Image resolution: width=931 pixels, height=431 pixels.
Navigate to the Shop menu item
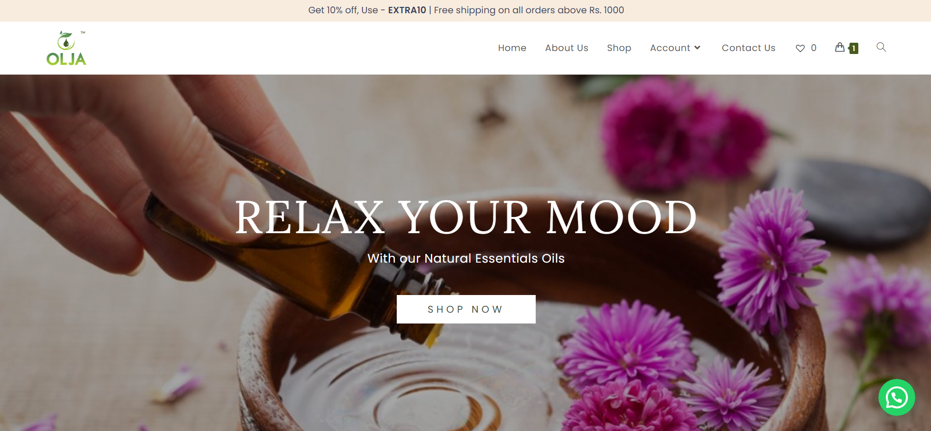pos(619,48)
